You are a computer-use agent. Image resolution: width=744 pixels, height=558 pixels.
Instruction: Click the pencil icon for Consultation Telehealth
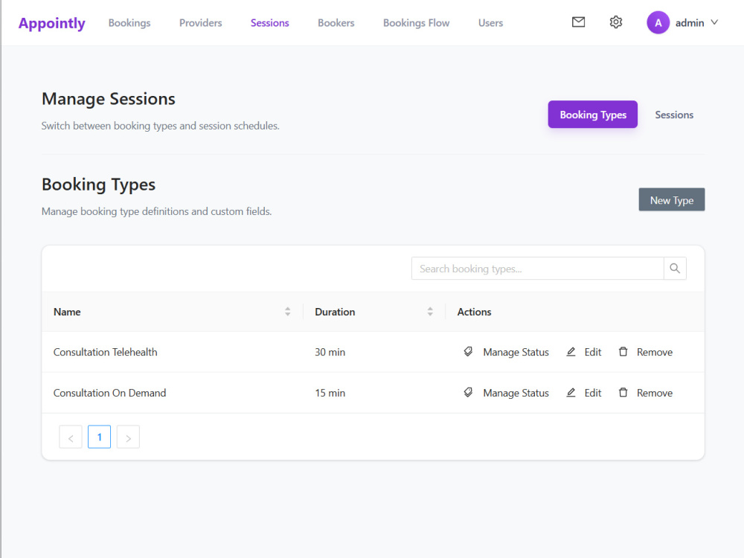click(571, 352)
